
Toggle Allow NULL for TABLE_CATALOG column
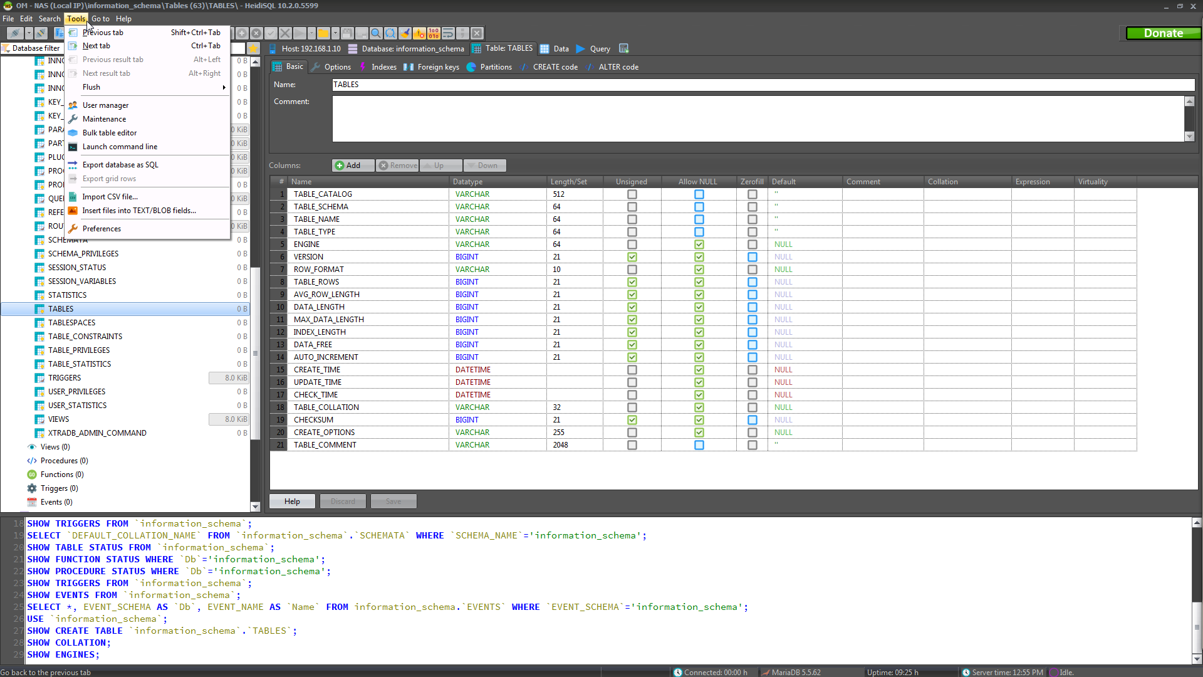(699, 194)
